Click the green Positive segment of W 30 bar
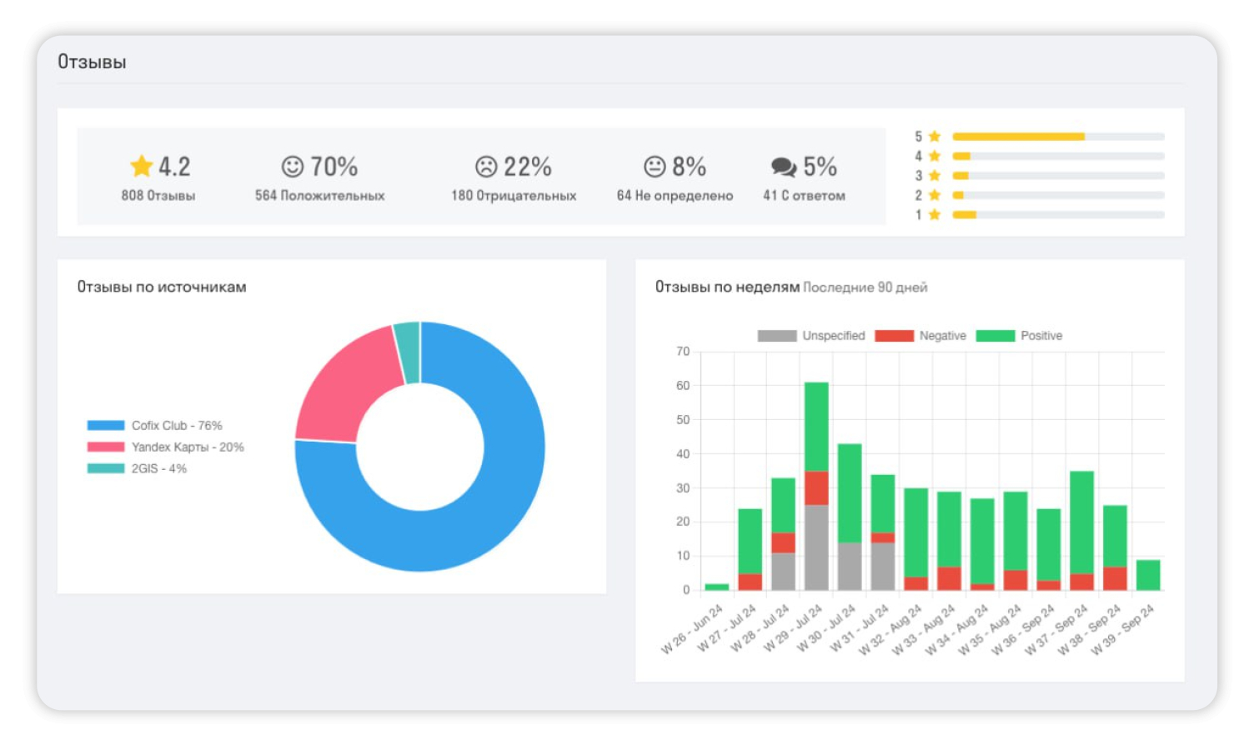This screenshot has width=1254, height=745. tap(850, 493)
